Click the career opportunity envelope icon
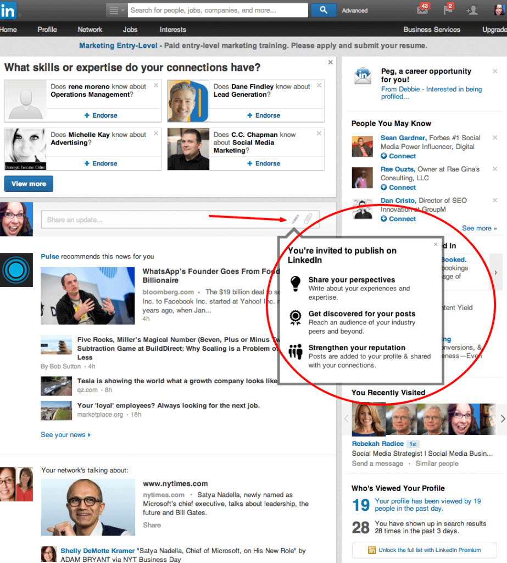This screenshot has width=507, height=563. (x=363, y=76)
